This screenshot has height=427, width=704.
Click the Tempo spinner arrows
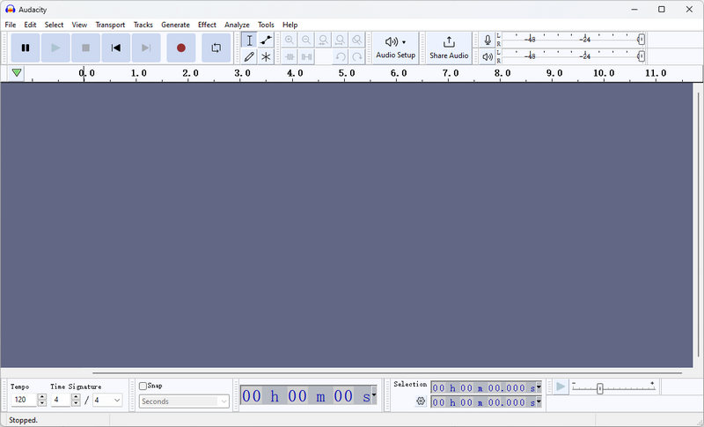tap(41, 400)
